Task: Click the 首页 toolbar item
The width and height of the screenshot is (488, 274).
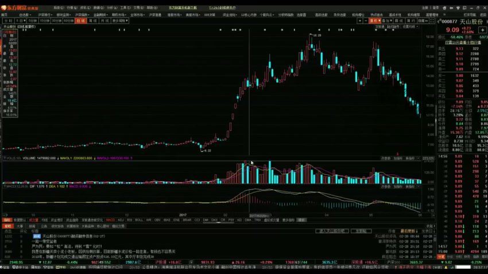Action: [x=5, y=15]
